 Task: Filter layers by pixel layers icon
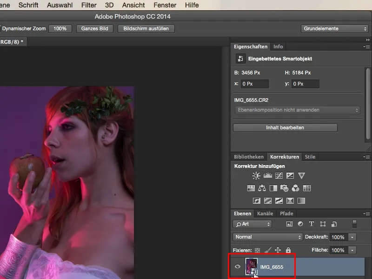pos(289,224)
